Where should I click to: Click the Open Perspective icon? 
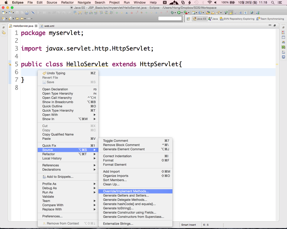(188, 19)
